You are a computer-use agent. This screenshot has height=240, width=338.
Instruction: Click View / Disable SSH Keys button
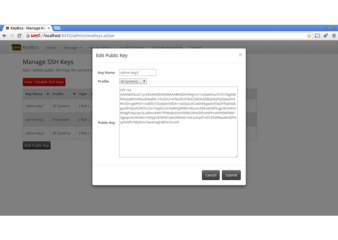(44, 82)
